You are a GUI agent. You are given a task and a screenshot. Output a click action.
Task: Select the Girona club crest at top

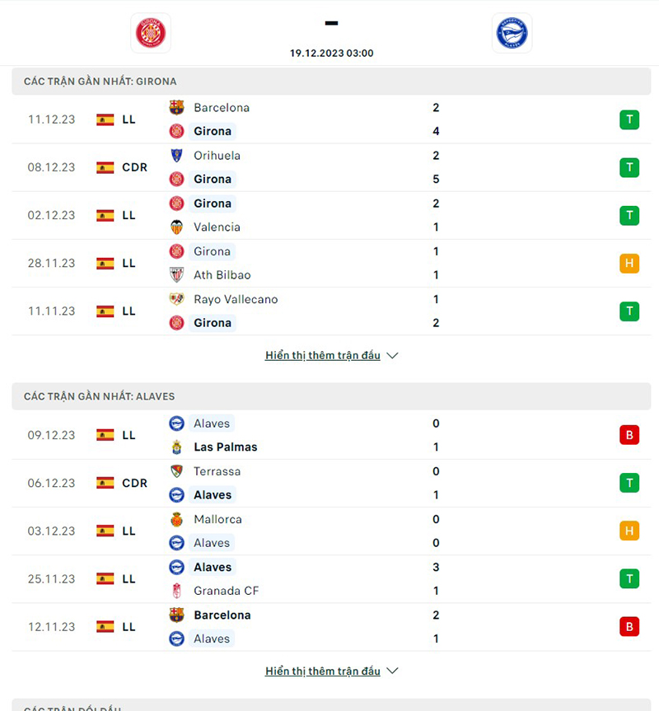pyautogui.click(x=150, y=34)
